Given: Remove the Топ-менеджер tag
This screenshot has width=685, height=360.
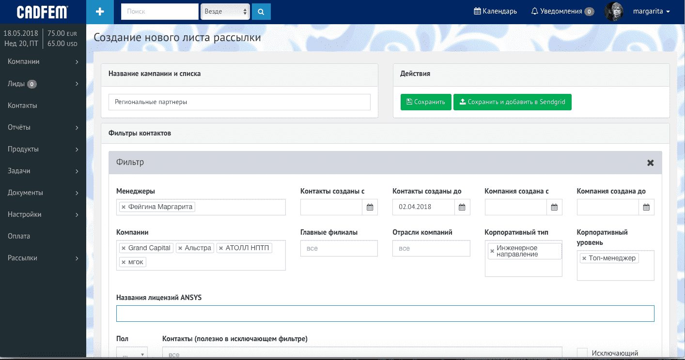Looking at the screenshot, I should pos(584,258).
